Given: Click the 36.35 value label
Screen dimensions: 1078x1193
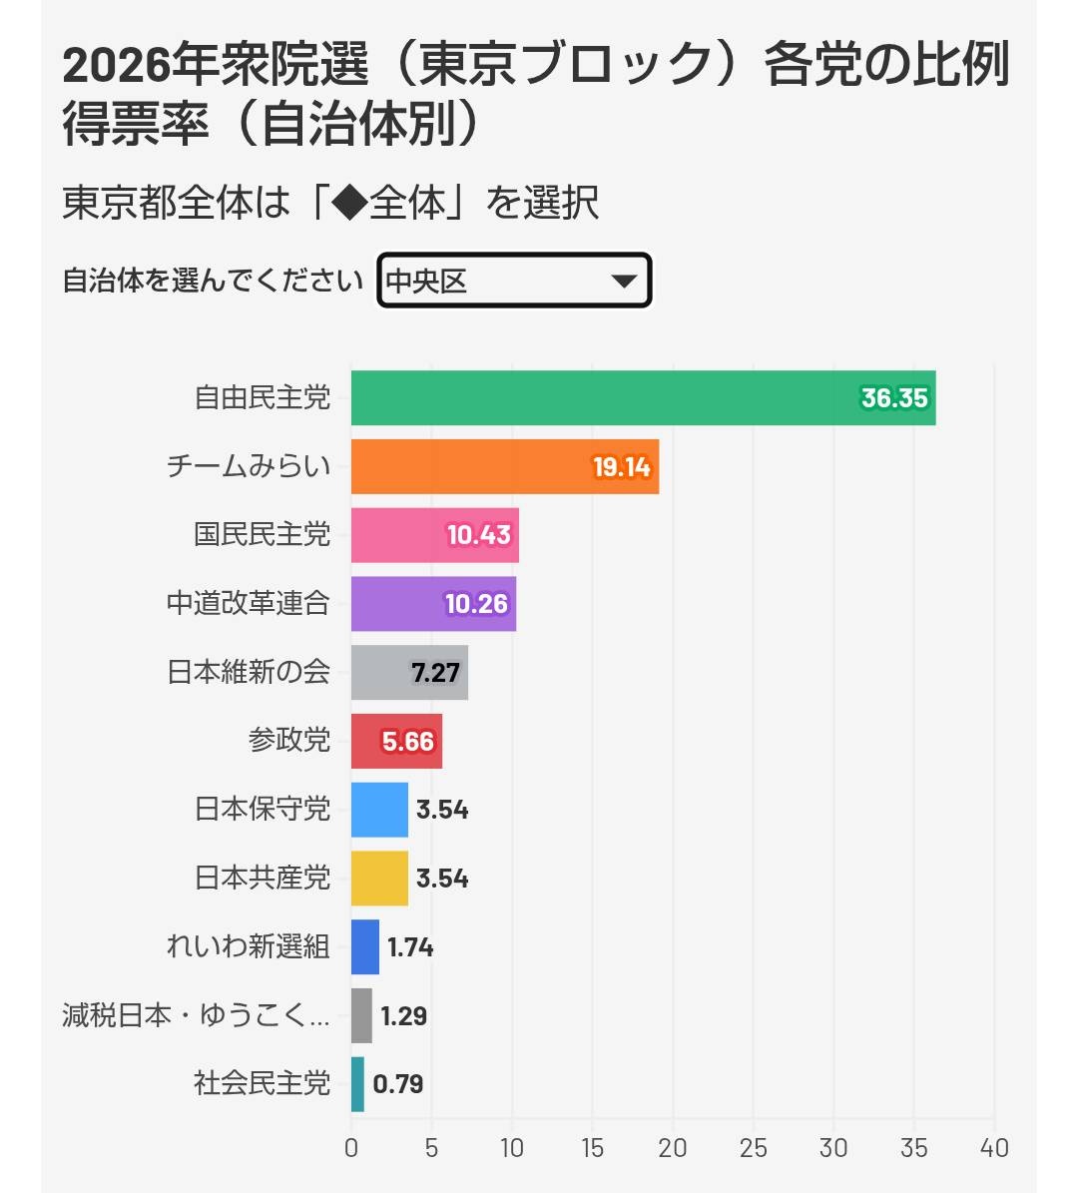Looking at the screenshot, I should click(894, 398).
